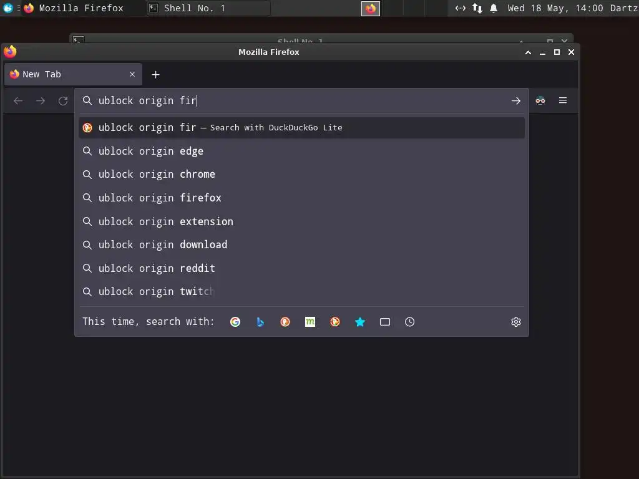Pick the first DuckDuckGo search engine icon
Screen dimensions: 639x479
[x=285, y=322]
